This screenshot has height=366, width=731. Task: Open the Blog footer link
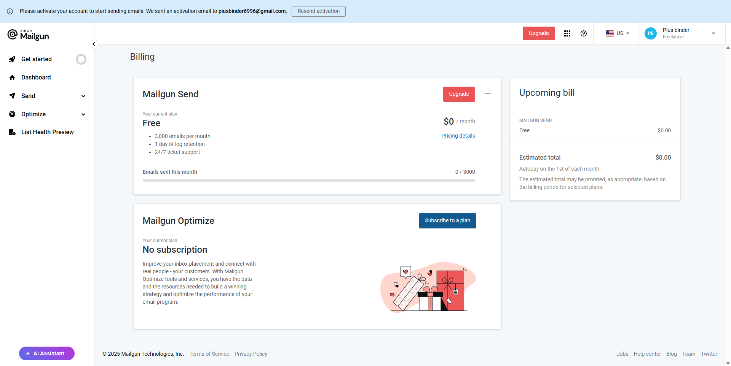tap(672, 354)
